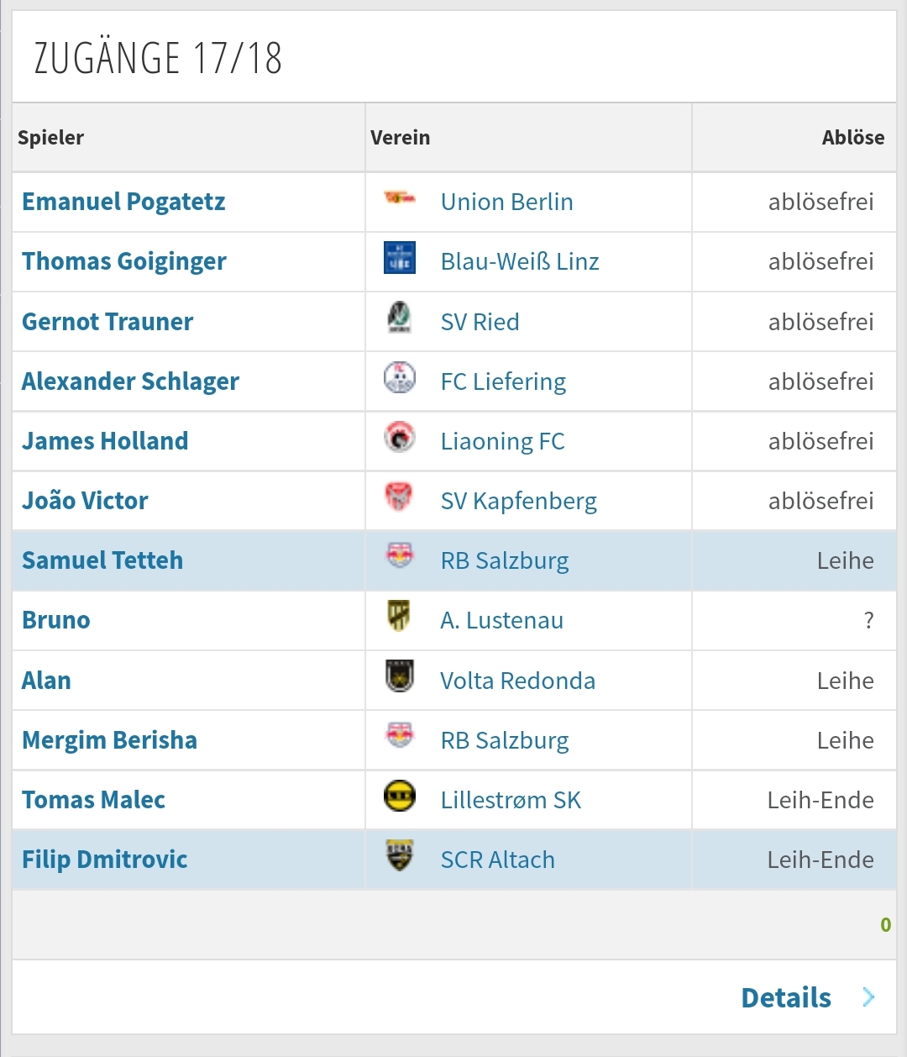Click the Blau-Weiß Linz club logo
The image size is (907, 1057).
click(x=400, y=258)
